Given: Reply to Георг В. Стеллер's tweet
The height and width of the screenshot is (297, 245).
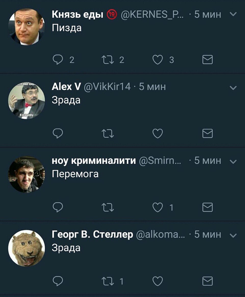Looking at the screenshot, I should 58,281.
